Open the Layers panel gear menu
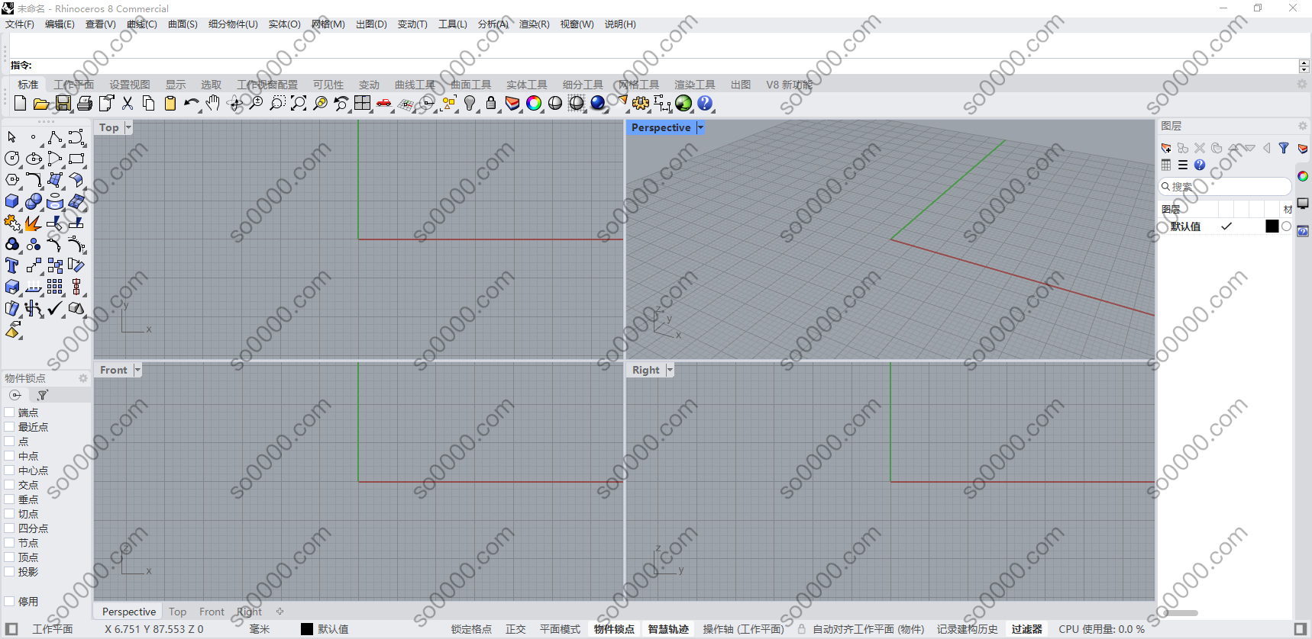The height and width of the screenshot is (639, 1312). (x=1303, y=126)
